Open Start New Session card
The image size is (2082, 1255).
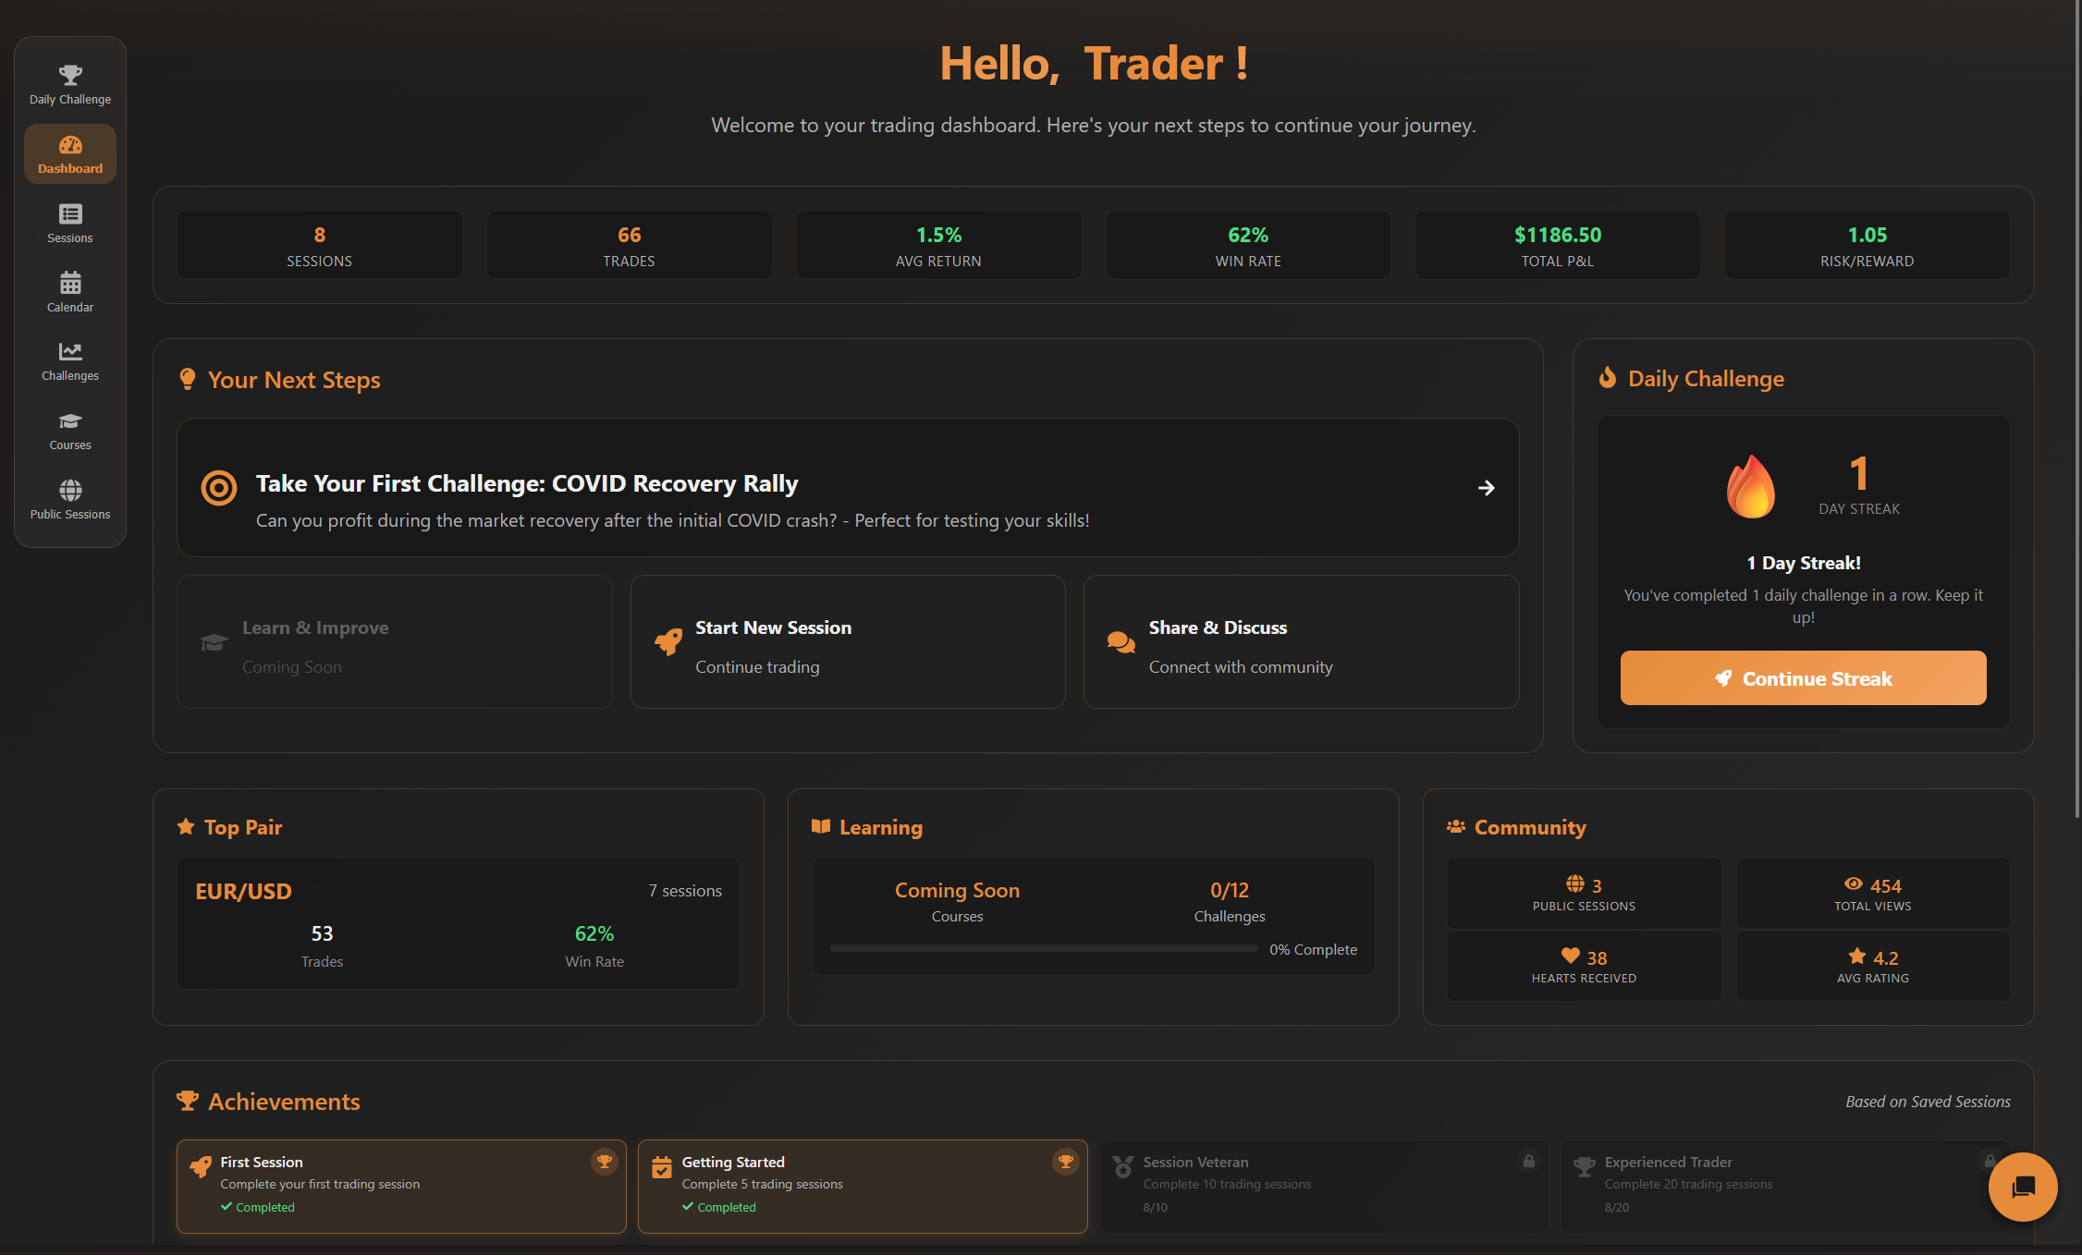tap(847, 642)
